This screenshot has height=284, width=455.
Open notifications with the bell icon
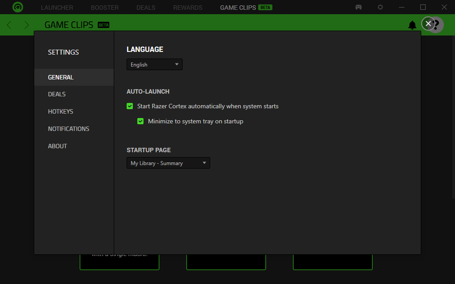pos(412,25)
